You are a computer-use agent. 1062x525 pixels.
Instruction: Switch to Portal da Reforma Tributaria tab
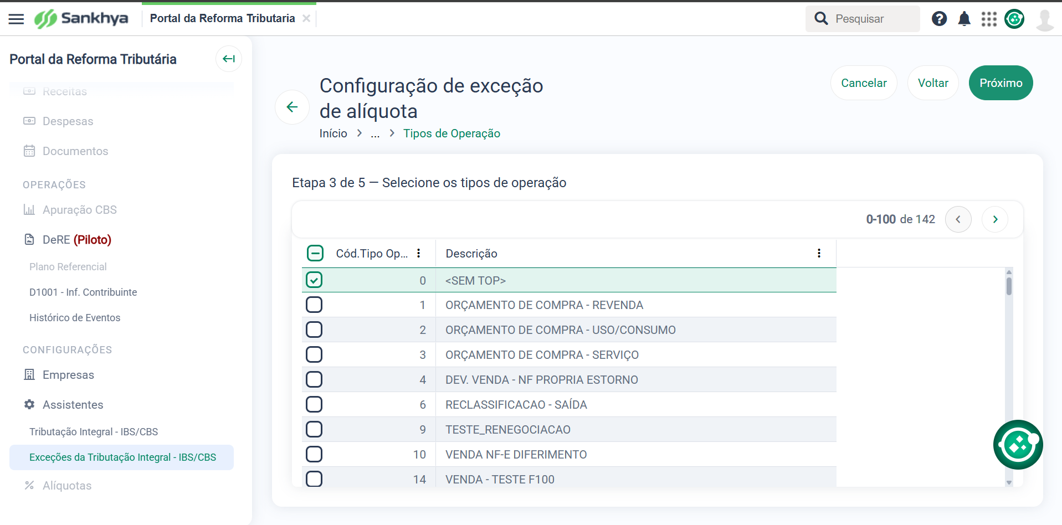222,18
